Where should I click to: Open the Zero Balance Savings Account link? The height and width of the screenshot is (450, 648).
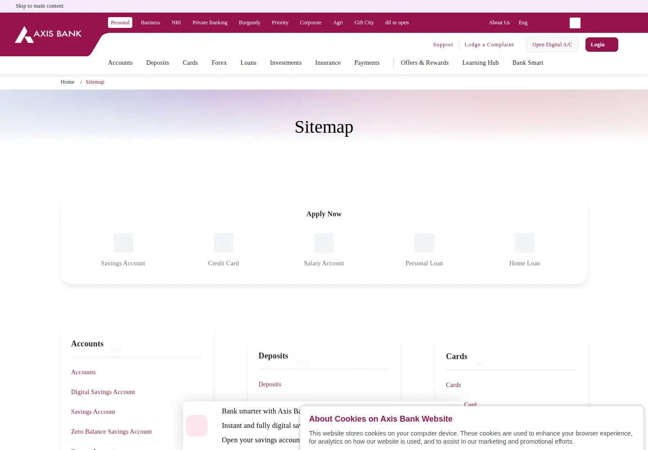(x=111, y=432)
